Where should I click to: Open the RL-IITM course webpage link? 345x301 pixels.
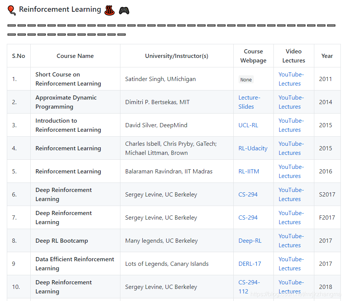coord(249,172)
